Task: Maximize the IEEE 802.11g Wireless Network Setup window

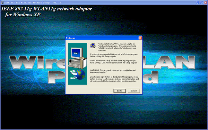Action: pos(202,2)
